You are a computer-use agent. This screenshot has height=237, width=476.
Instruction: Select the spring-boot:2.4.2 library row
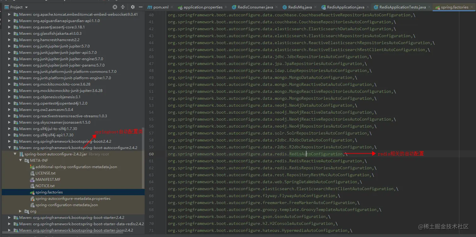pyautogui.click(x=73, y=141)
